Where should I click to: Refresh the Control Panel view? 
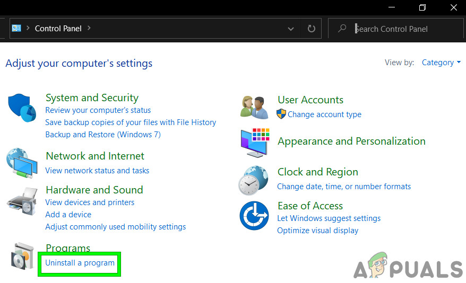pos(311,29)
